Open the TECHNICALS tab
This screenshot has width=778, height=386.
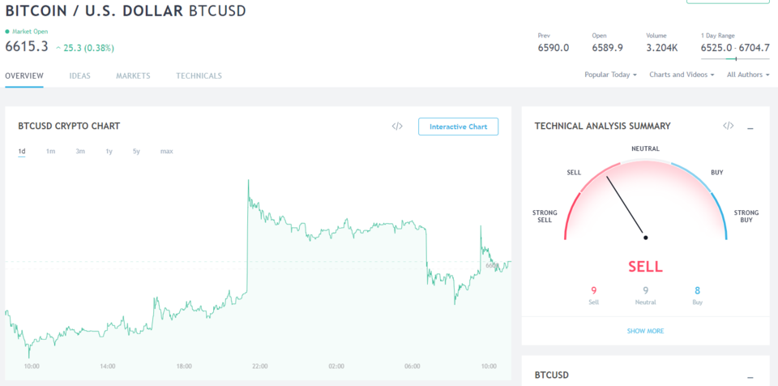click(x=199, y=76)
